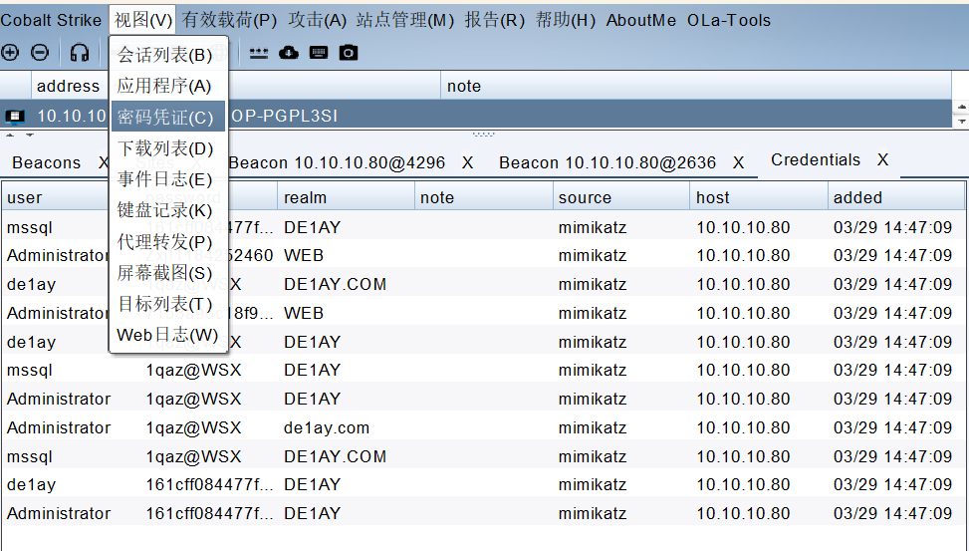Open the 报告(R) menu
This screenshot has height=551, width=969.
point(494,20)
